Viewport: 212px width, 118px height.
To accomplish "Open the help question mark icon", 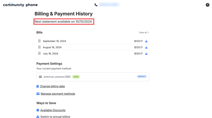I will [x=208, y=5].
